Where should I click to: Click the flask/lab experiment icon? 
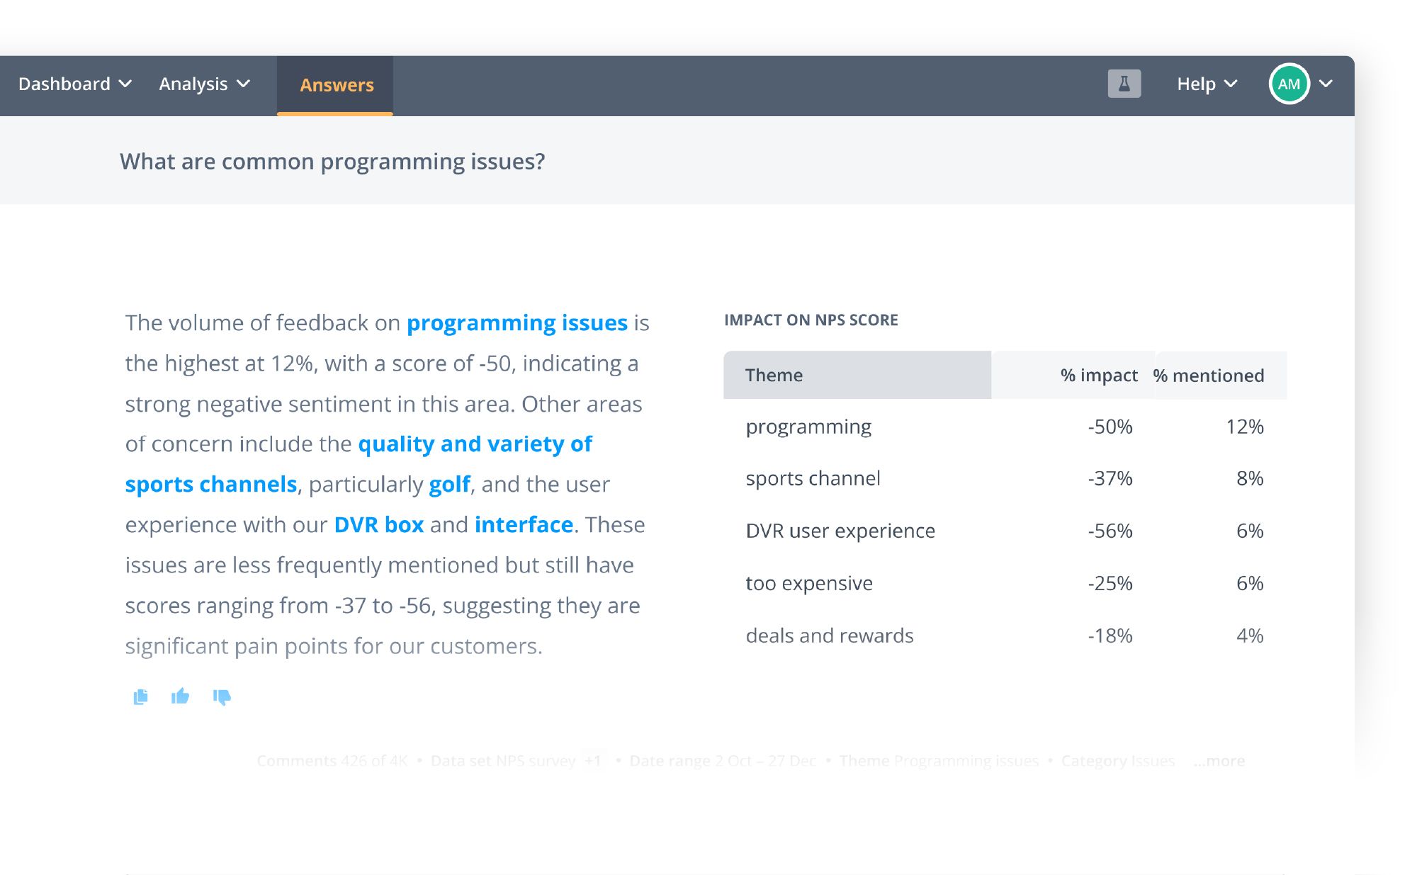pos(1124,85)
